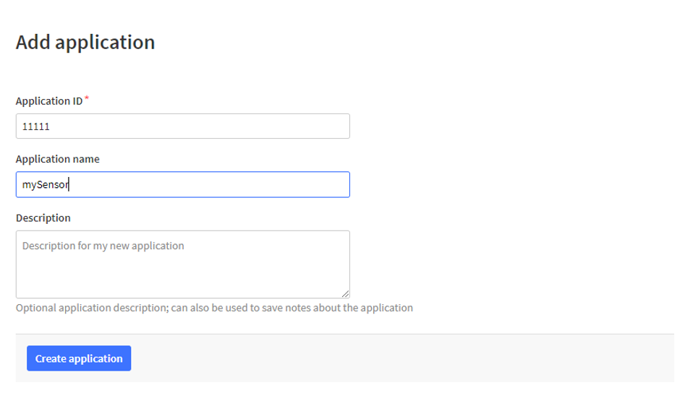This screenshot has height=393, width=687.
Task: Click the Description textarea resize handle
Action: point(345,293)
